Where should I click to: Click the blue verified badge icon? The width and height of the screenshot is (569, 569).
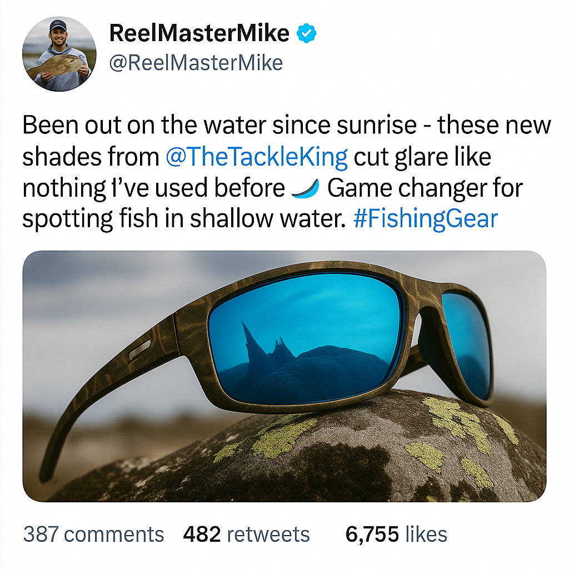pos(306,34)
